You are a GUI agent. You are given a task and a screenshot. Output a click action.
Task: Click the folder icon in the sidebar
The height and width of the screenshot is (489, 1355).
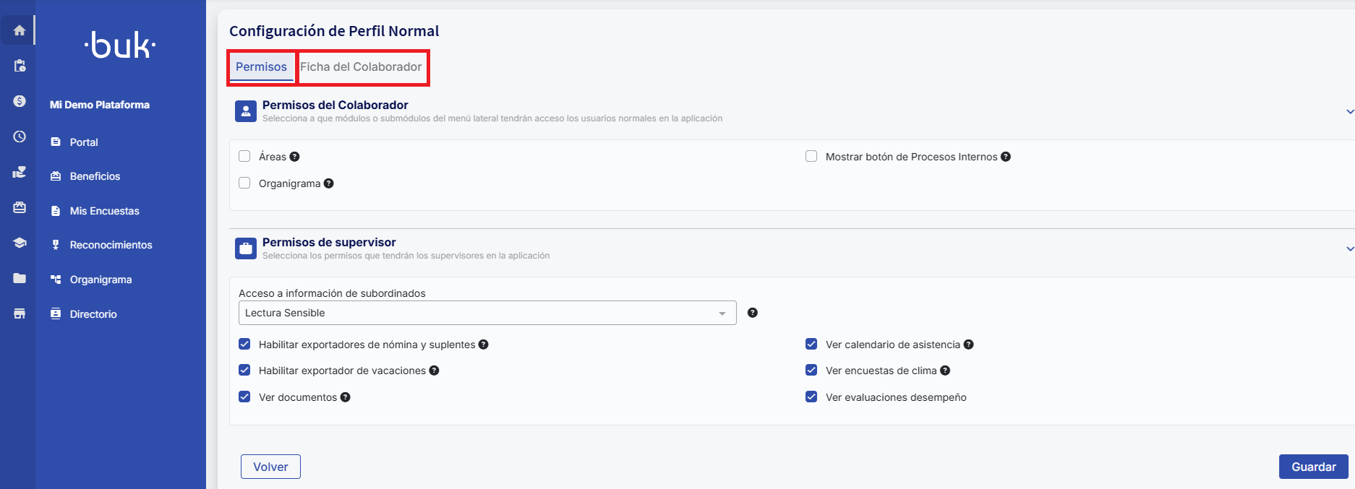tap(20, 278)
